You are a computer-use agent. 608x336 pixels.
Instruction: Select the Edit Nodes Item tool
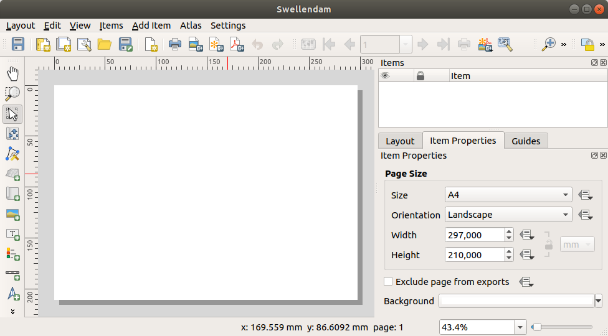tap(12, 154)
